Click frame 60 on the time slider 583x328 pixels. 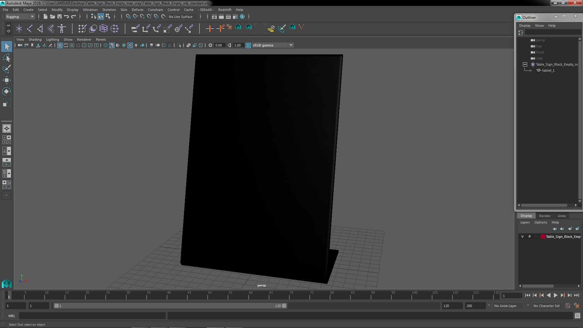[251, 295]
